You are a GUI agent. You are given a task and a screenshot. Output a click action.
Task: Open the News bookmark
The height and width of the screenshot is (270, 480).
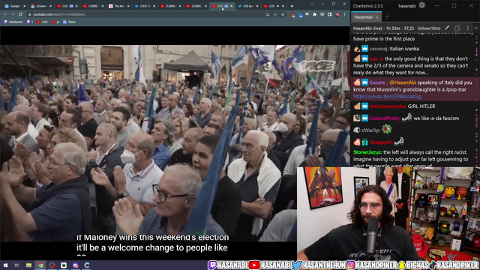click(70, 22)
